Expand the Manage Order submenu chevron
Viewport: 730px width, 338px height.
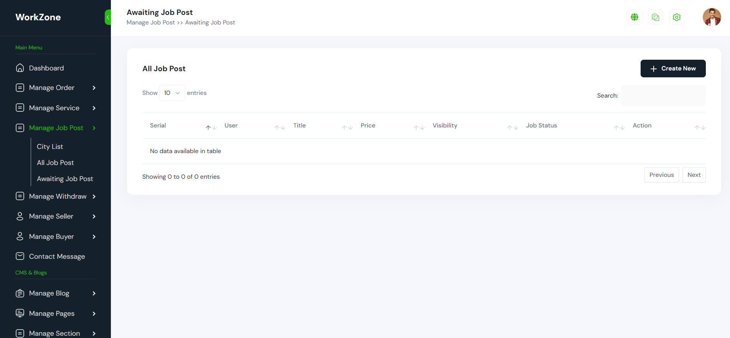94,88
